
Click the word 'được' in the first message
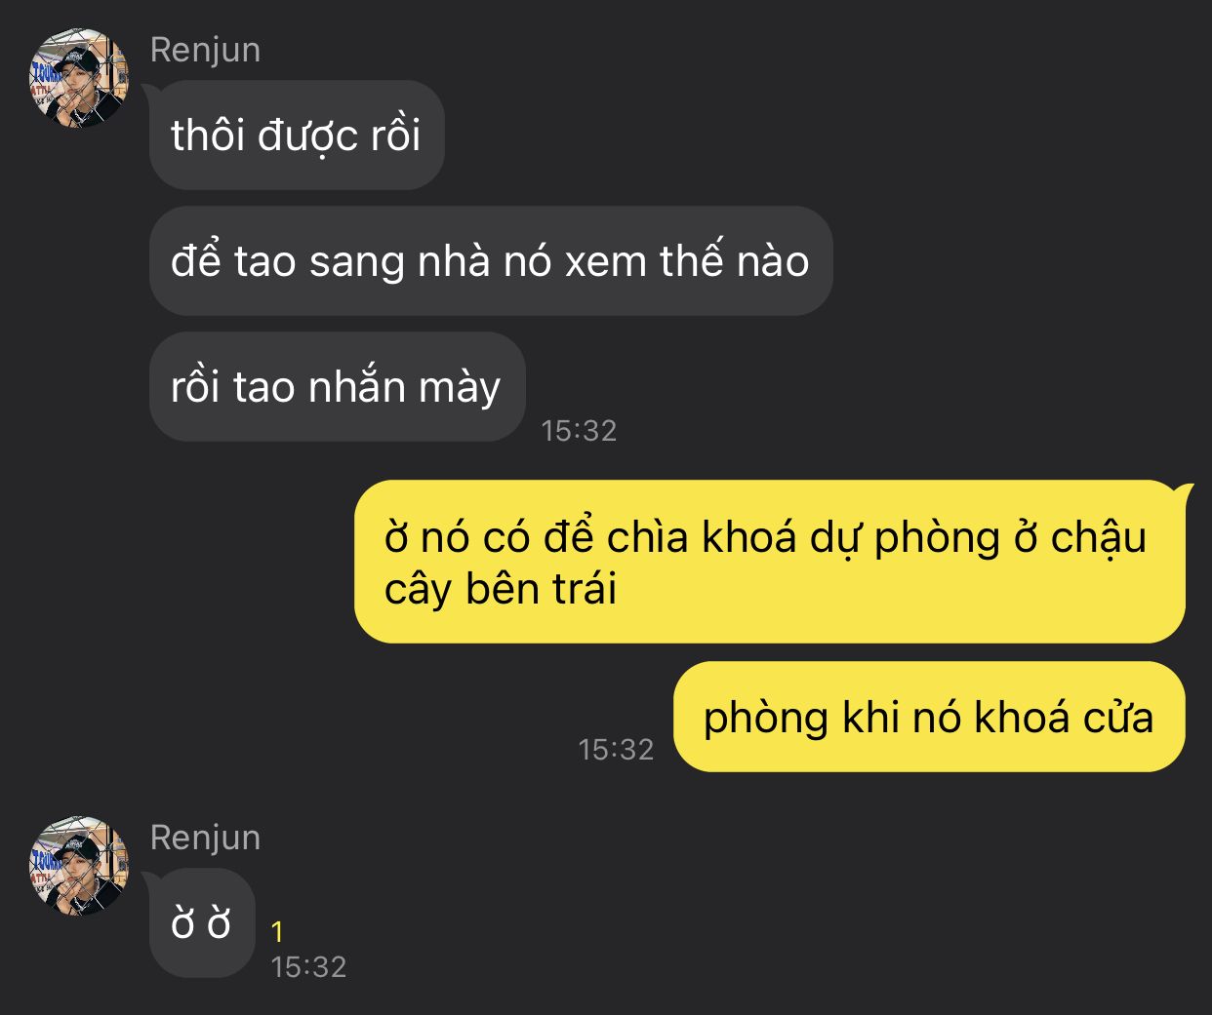pos(308,137)
